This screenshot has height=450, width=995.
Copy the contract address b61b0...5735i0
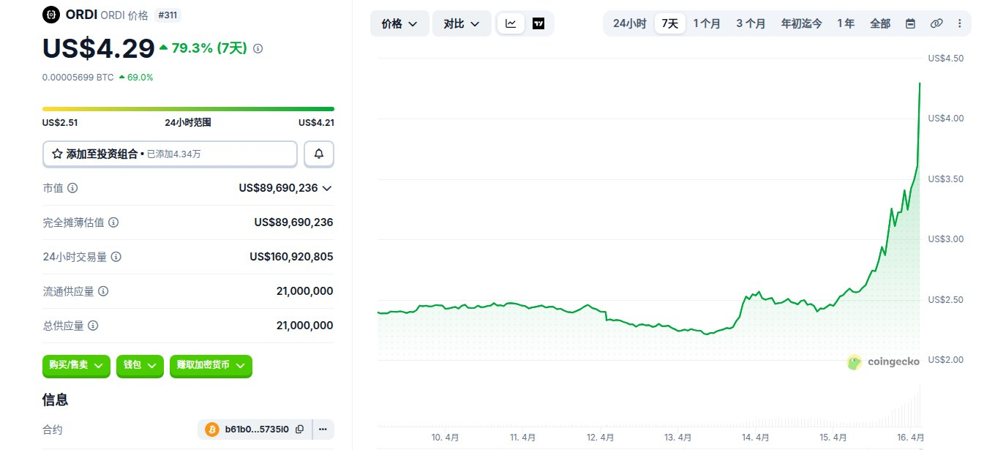coord(299,430)
